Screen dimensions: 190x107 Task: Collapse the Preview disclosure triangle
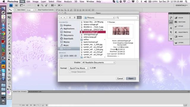(x=108, y=22)
